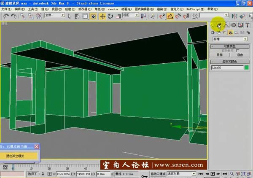Image resolution: width=253 pixels, height=178 pixels.
Task: Pick the Select Object arrow tool
Action: pos(70,16)
